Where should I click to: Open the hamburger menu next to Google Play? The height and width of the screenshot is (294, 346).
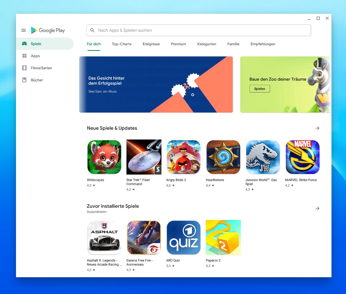pyautogui.click(x=23, y=30)
